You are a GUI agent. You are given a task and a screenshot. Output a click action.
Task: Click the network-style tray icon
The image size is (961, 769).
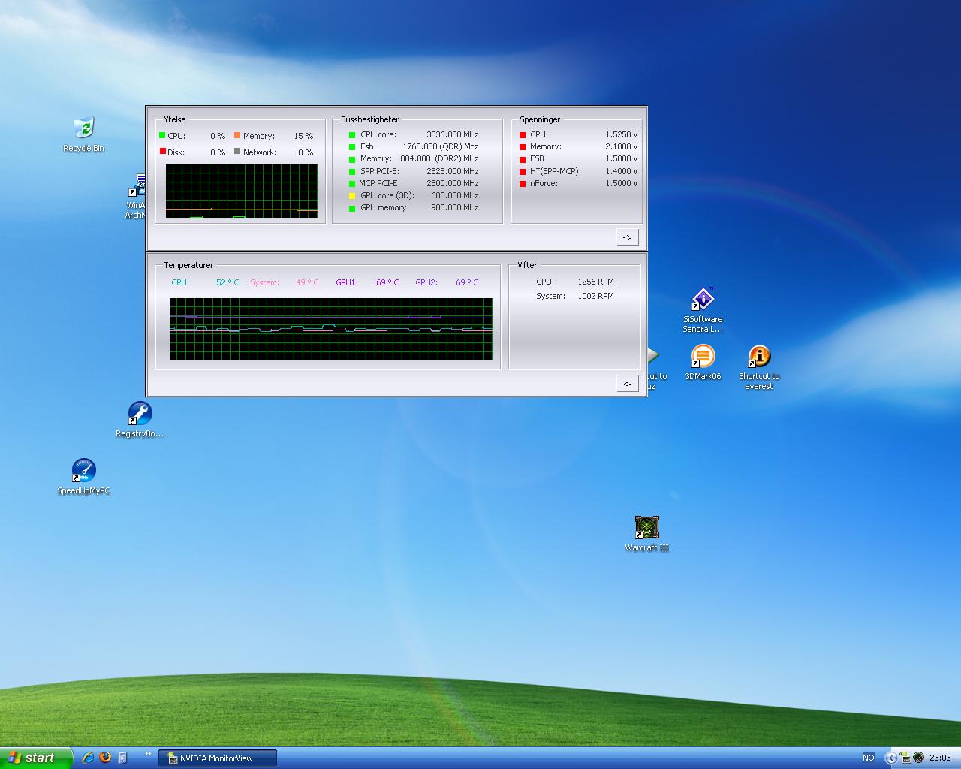pyautogui.click(x=905, y=758)
